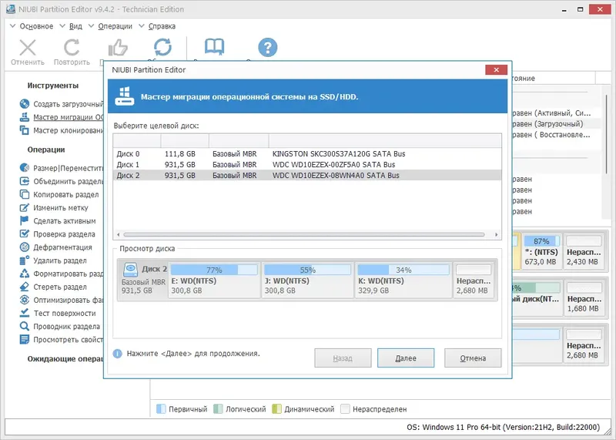Viewport: 616px width, 440px height.
Task: Select Размер|Переместить pie-chart icon
Action: [25, 168]
